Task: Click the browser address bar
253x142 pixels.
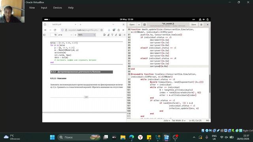Action: (x=82, y=30)
